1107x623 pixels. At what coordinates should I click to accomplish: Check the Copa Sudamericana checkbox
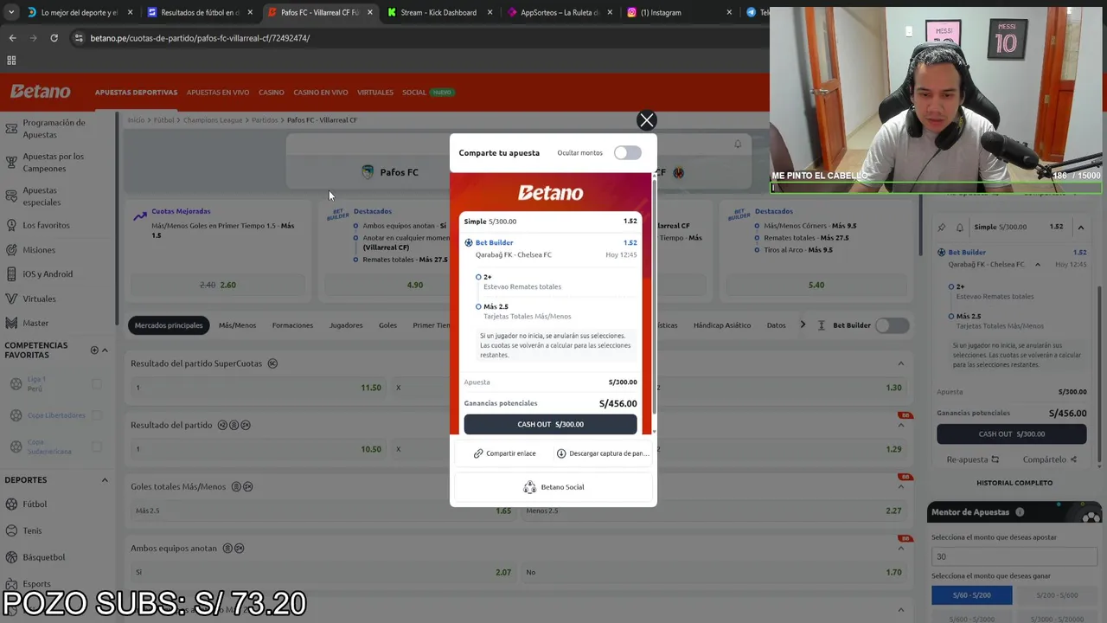coord(97,446)
